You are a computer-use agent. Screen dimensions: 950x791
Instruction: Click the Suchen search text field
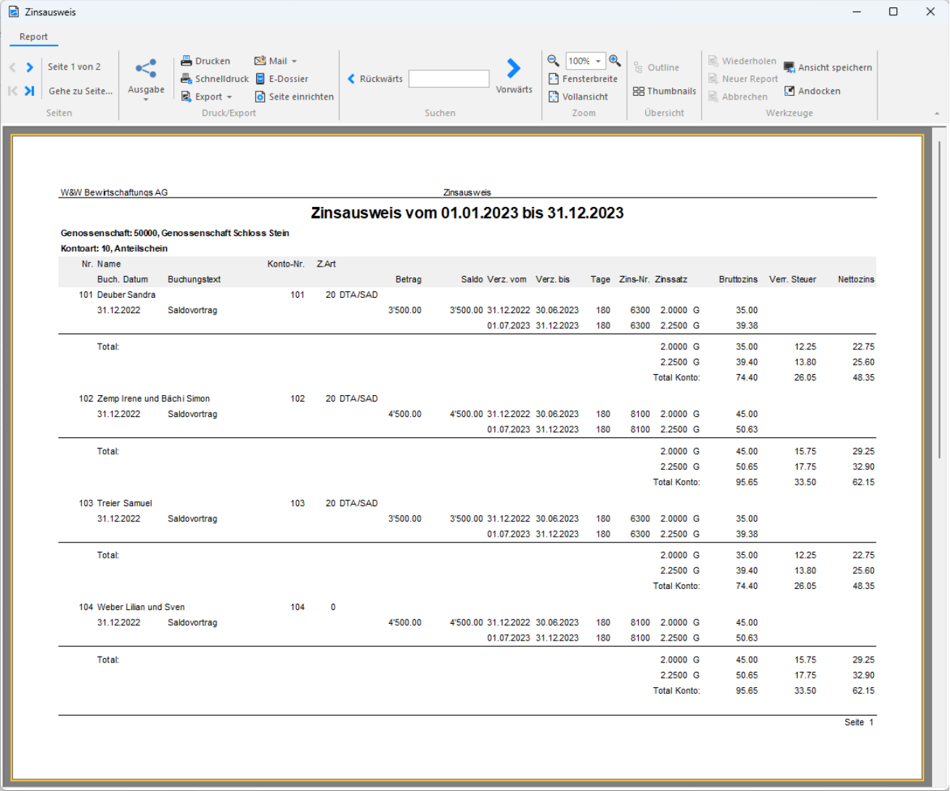click(449, 78)
